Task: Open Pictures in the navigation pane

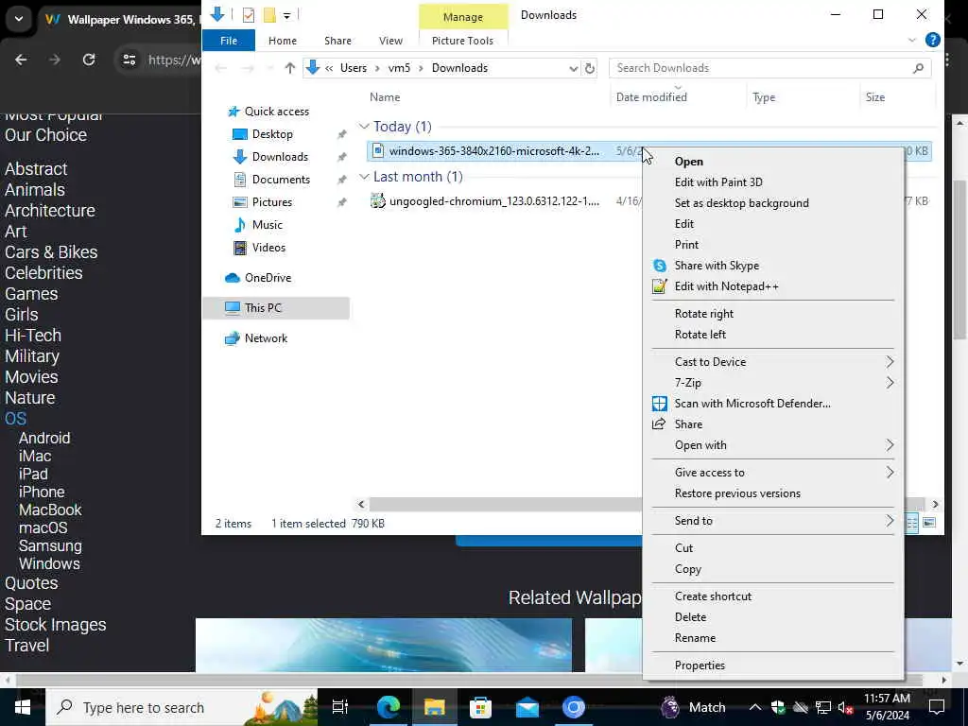Action: [271, 202]
